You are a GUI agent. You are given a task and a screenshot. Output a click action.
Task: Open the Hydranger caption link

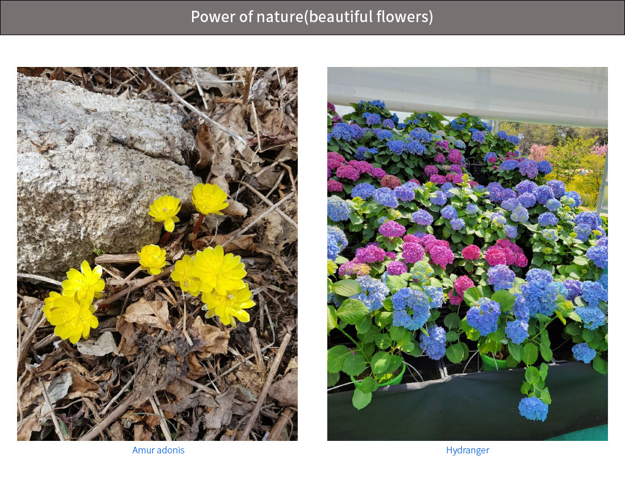[x=468, y=450]
